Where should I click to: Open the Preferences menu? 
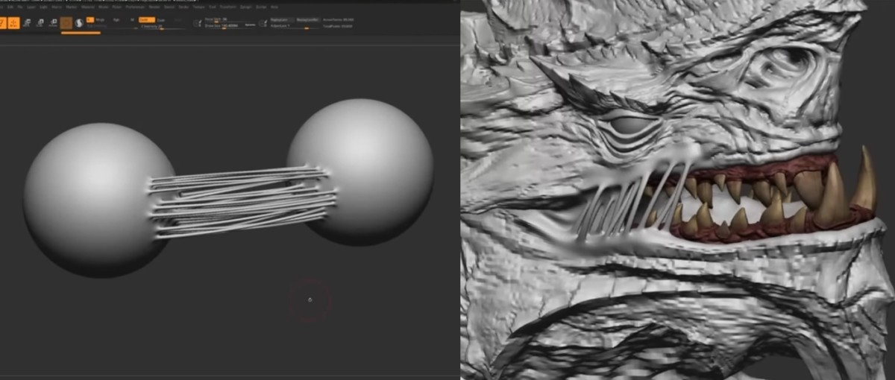coord(135,7)
